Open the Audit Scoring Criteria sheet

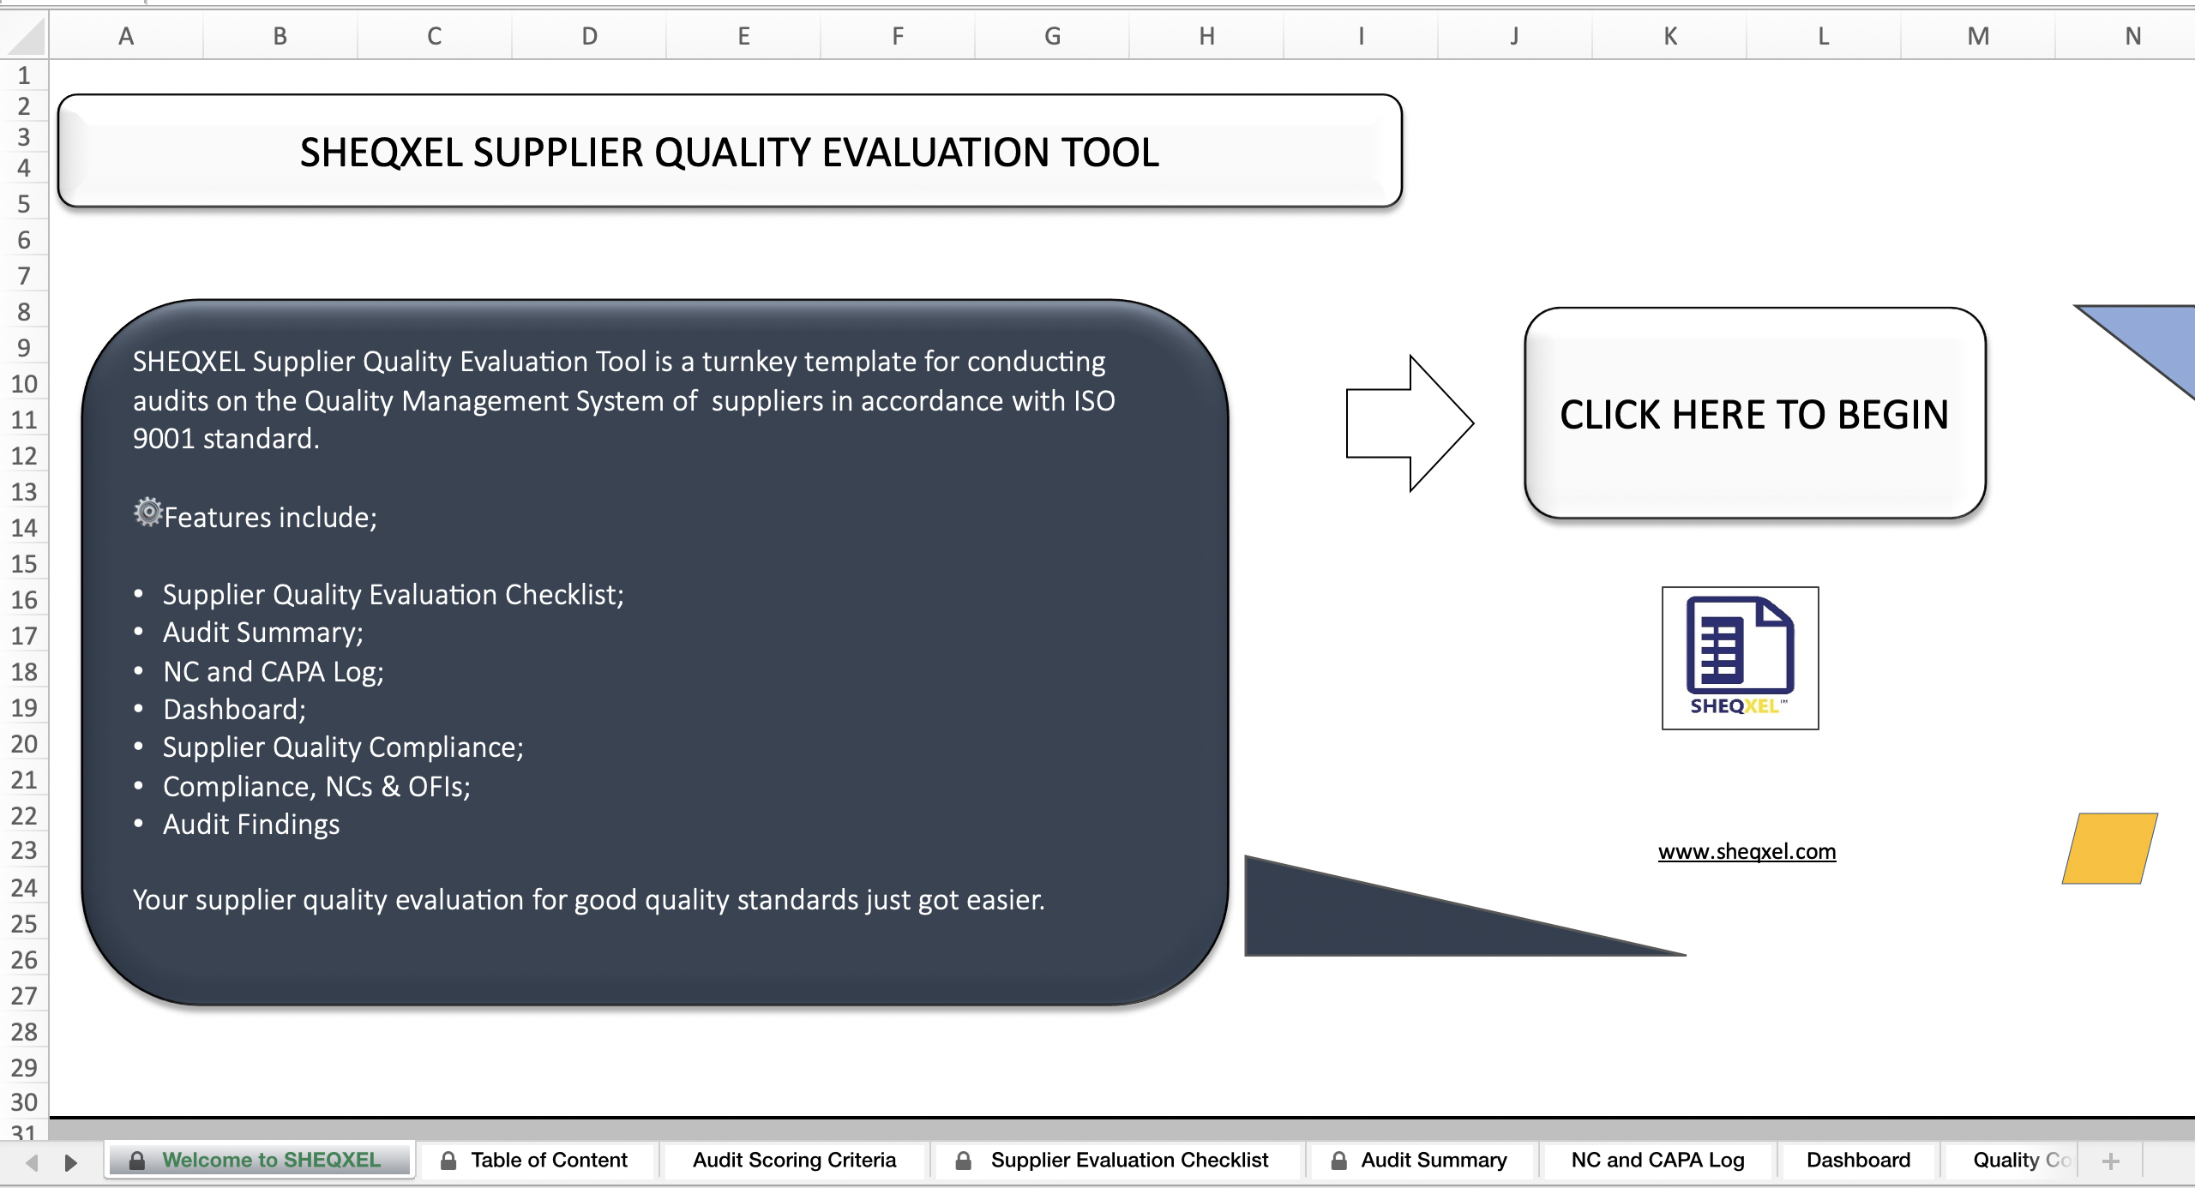[x=794, y=1160]
